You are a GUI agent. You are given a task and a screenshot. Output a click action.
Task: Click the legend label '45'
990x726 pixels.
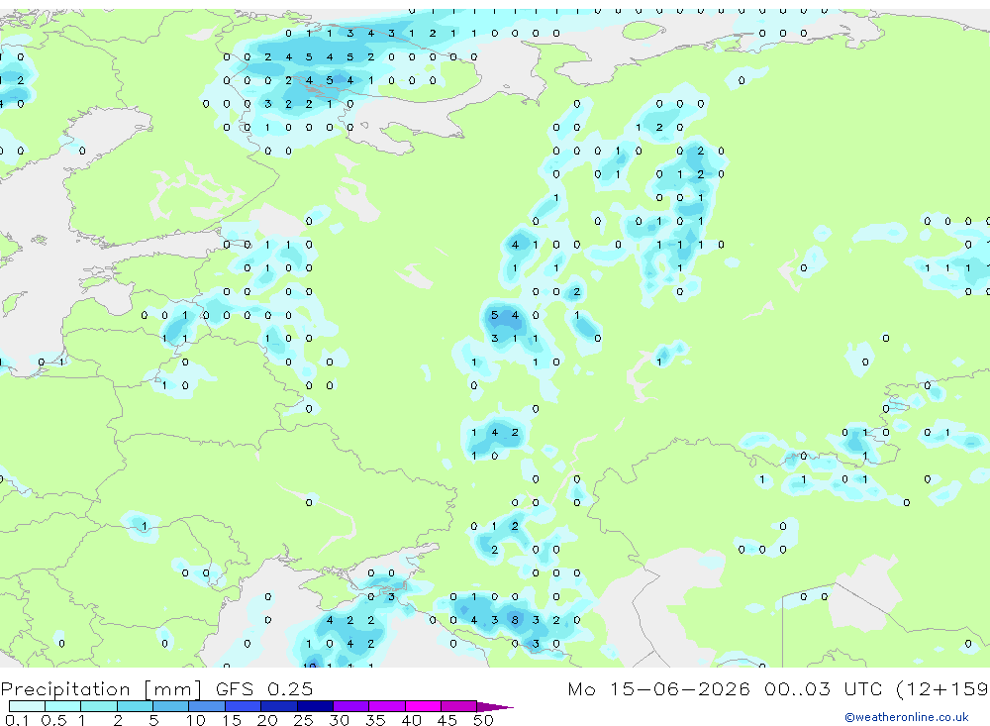pos(447,720)
